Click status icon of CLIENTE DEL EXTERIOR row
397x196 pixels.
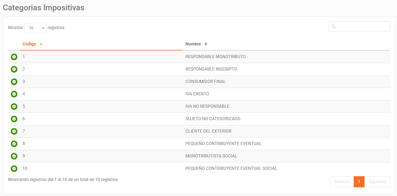coord(14,131)
